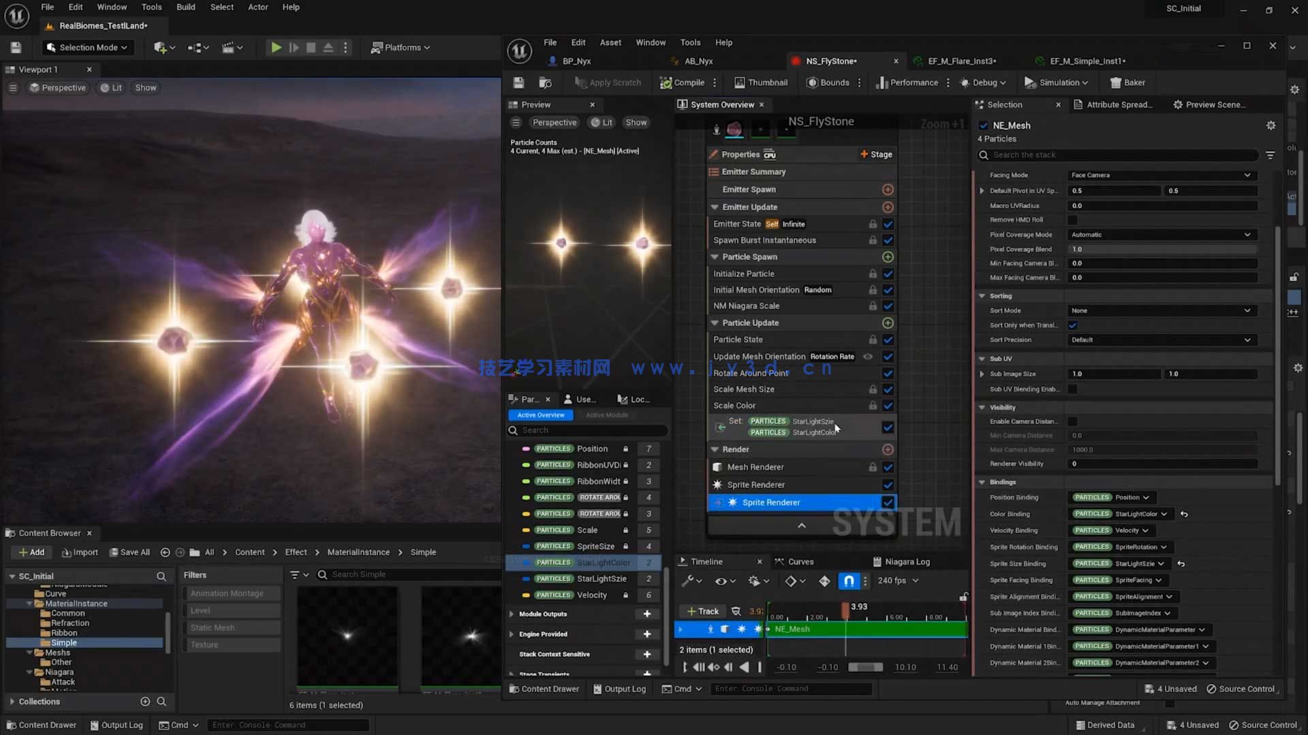Switch to the EF_M_Flare_Inst3 tab
This screenshot has height=735, width=1308.
(x=961, y=61)
